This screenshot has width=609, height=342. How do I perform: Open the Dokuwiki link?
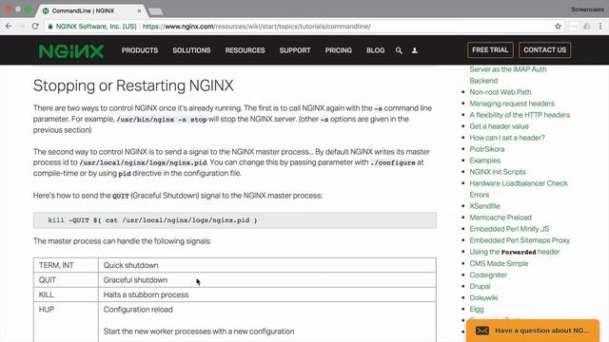[x=483, y=297]
